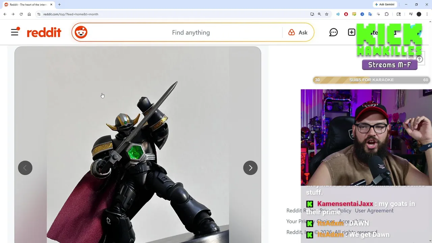432x243 pixels.
Task: Click the Ask button in search bar
Action: pos(298,32)
